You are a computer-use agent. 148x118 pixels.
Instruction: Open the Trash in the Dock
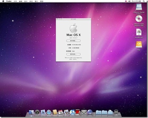[x=116, y=112]
